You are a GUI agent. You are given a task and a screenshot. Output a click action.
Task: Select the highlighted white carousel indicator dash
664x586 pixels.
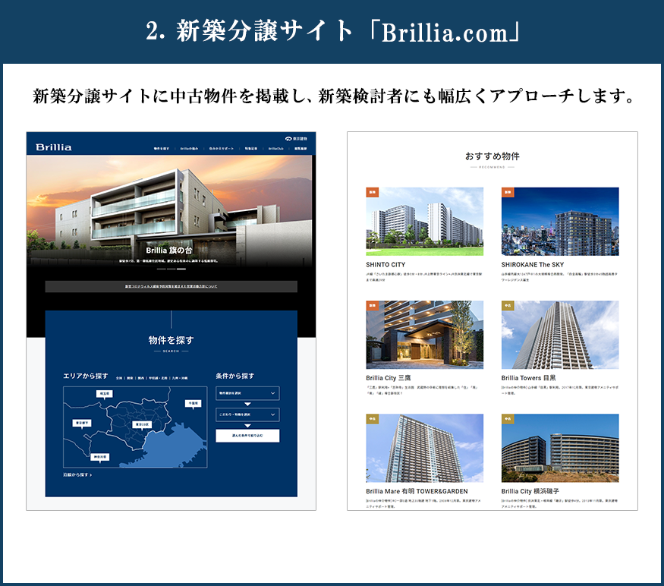coord(181,269)
